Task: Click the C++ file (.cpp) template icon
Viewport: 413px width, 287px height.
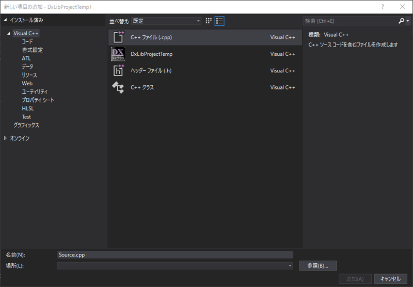Action: [118, 37]
